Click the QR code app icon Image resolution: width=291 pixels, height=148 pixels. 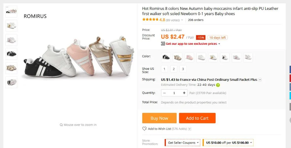[163, 44]
